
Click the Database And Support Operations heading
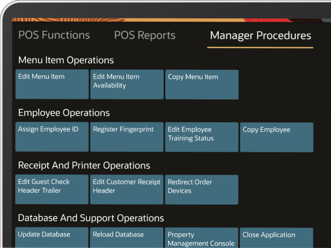coord(91,218)
